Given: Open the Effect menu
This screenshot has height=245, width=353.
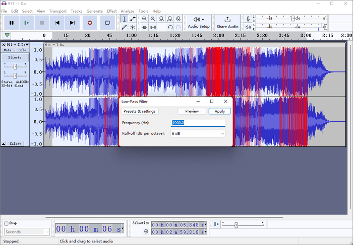Looking at the screenshot, I should coord(111,11).
